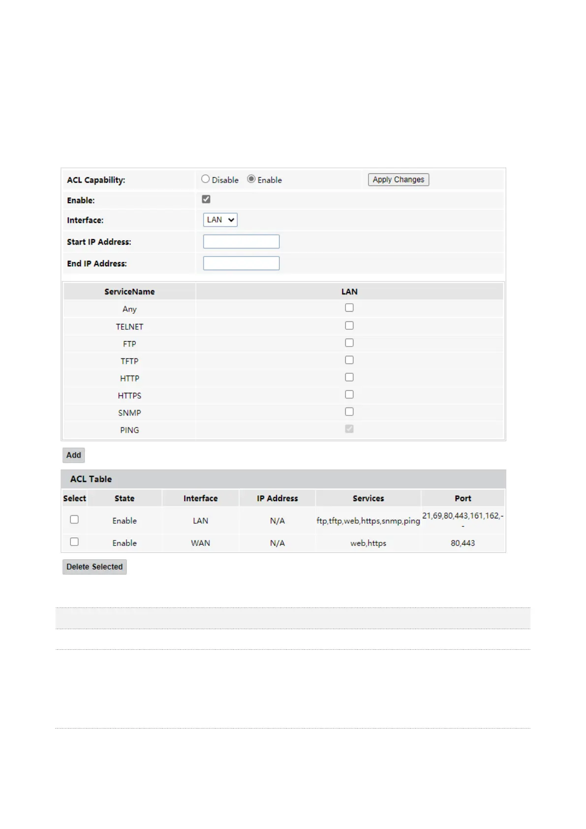The width and height of the screenshot is (586, 829).
Task: Click the ACL Table title
Action: click(91, 479)
